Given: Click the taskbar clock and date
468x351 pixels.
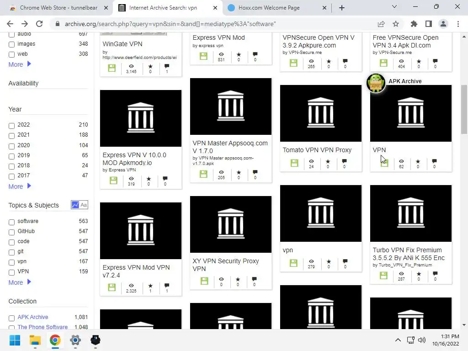Looking at the screenshot, I should pos(446,340).
